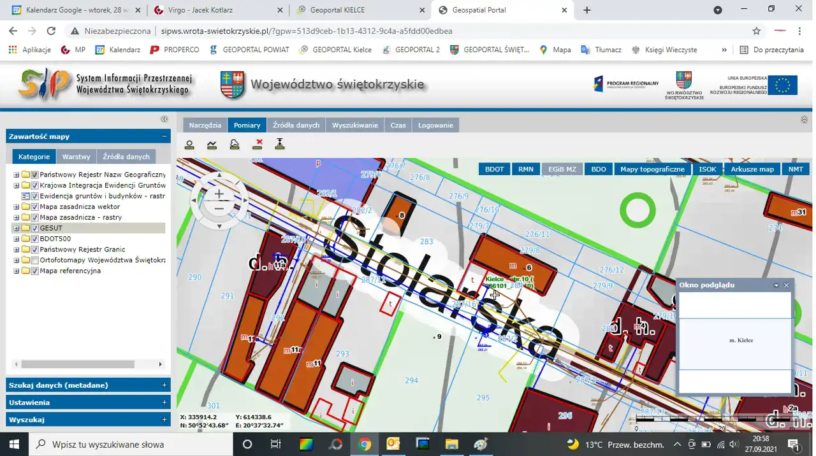
Task: Select the polygon area measurement tool
Action: click(x=235, y=145)
